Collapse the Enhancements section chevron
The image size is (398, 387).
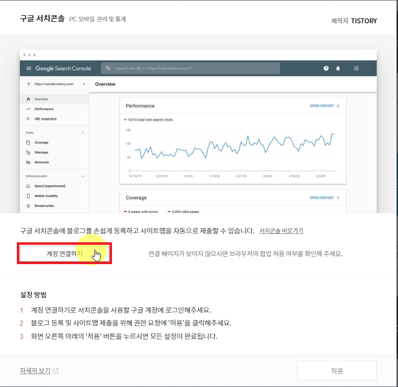tap(83, 176)
